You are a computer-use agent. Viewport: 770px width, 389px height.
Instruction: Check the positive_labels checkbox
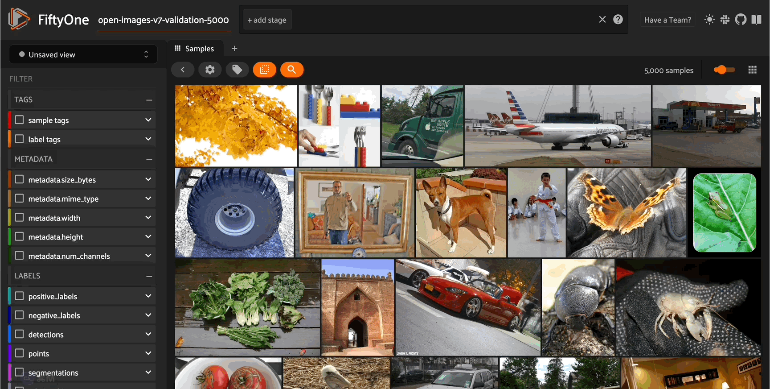[19, 296]
